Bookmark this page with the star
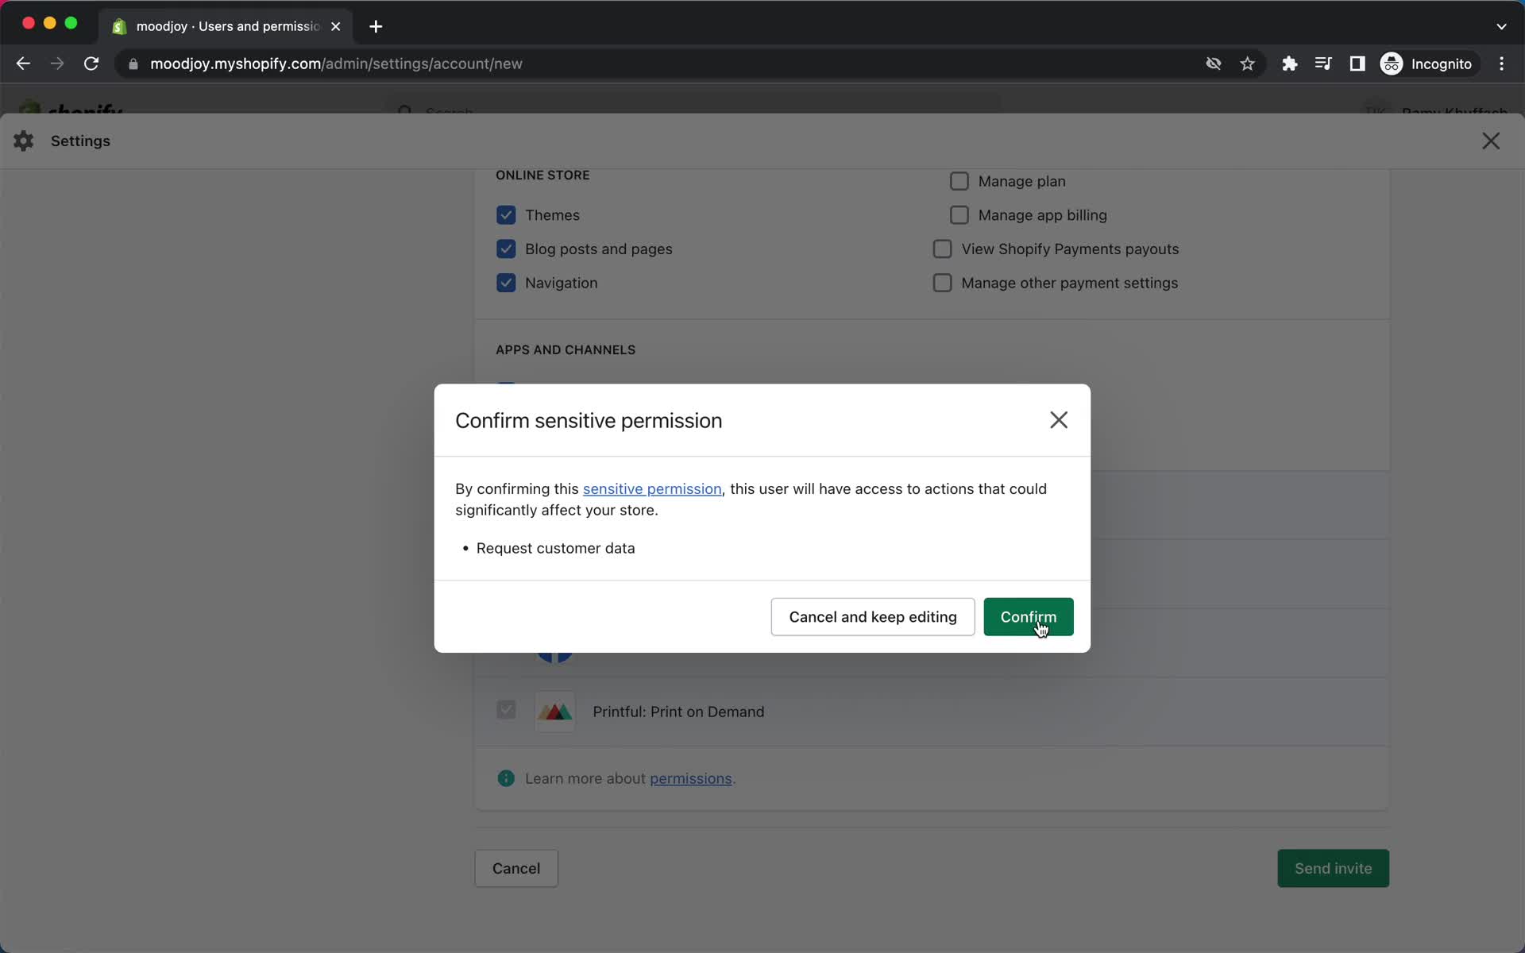Screen dimensions: 1525x953 [x=1248, y=64]
